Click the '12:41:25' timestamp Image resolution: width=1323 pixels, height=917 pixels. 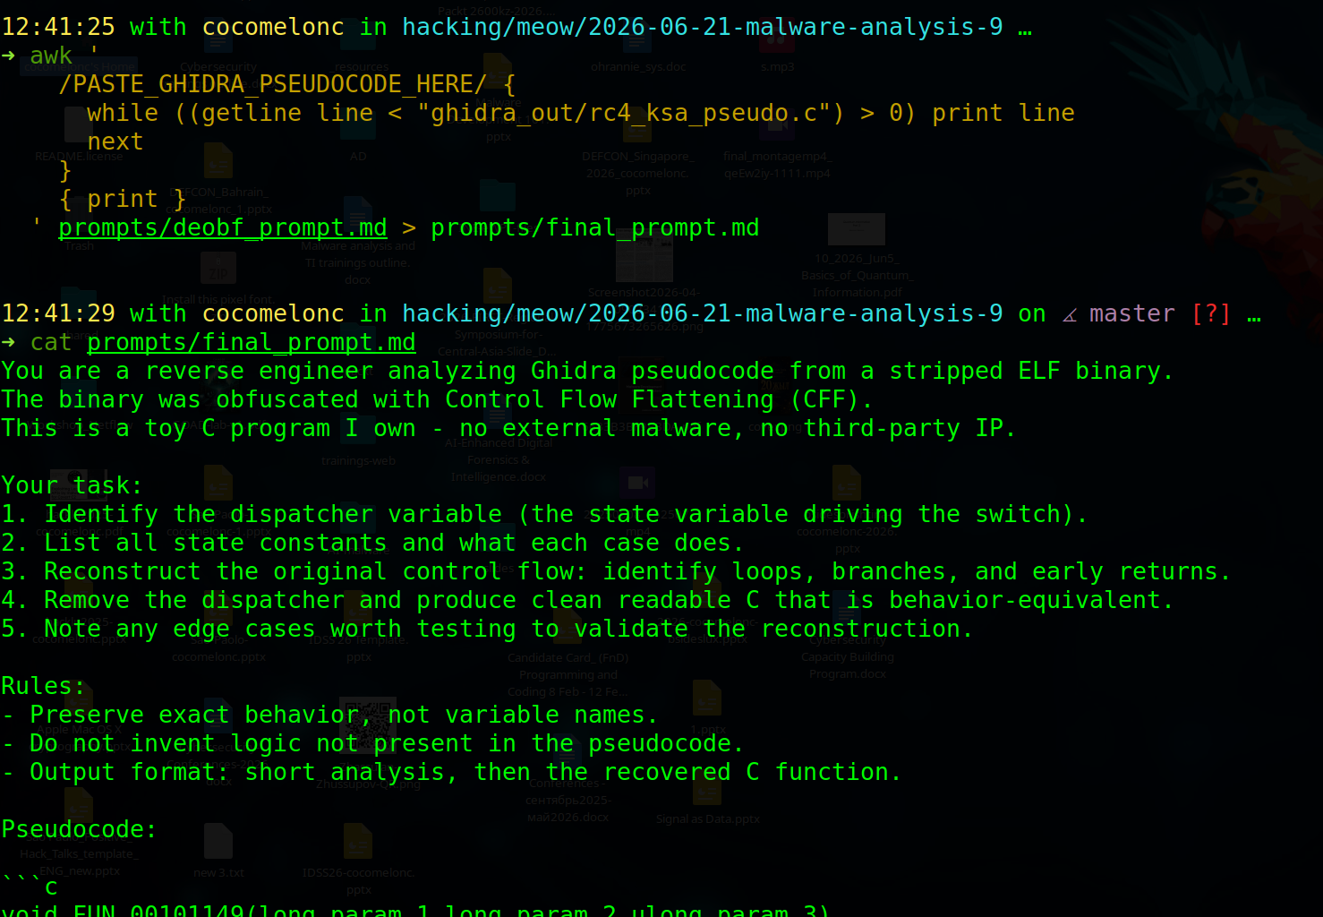tap(58, 27)
